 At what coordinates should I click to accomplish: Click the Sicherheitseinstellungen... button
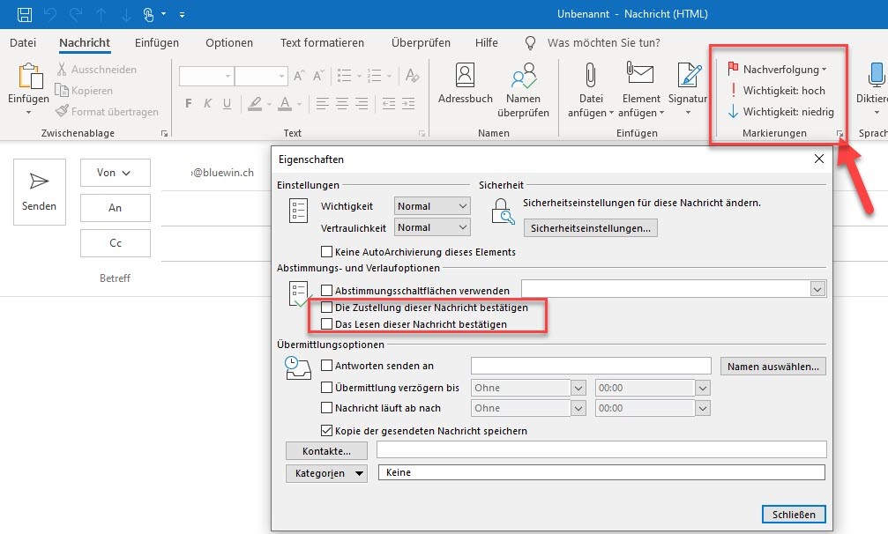590,228
